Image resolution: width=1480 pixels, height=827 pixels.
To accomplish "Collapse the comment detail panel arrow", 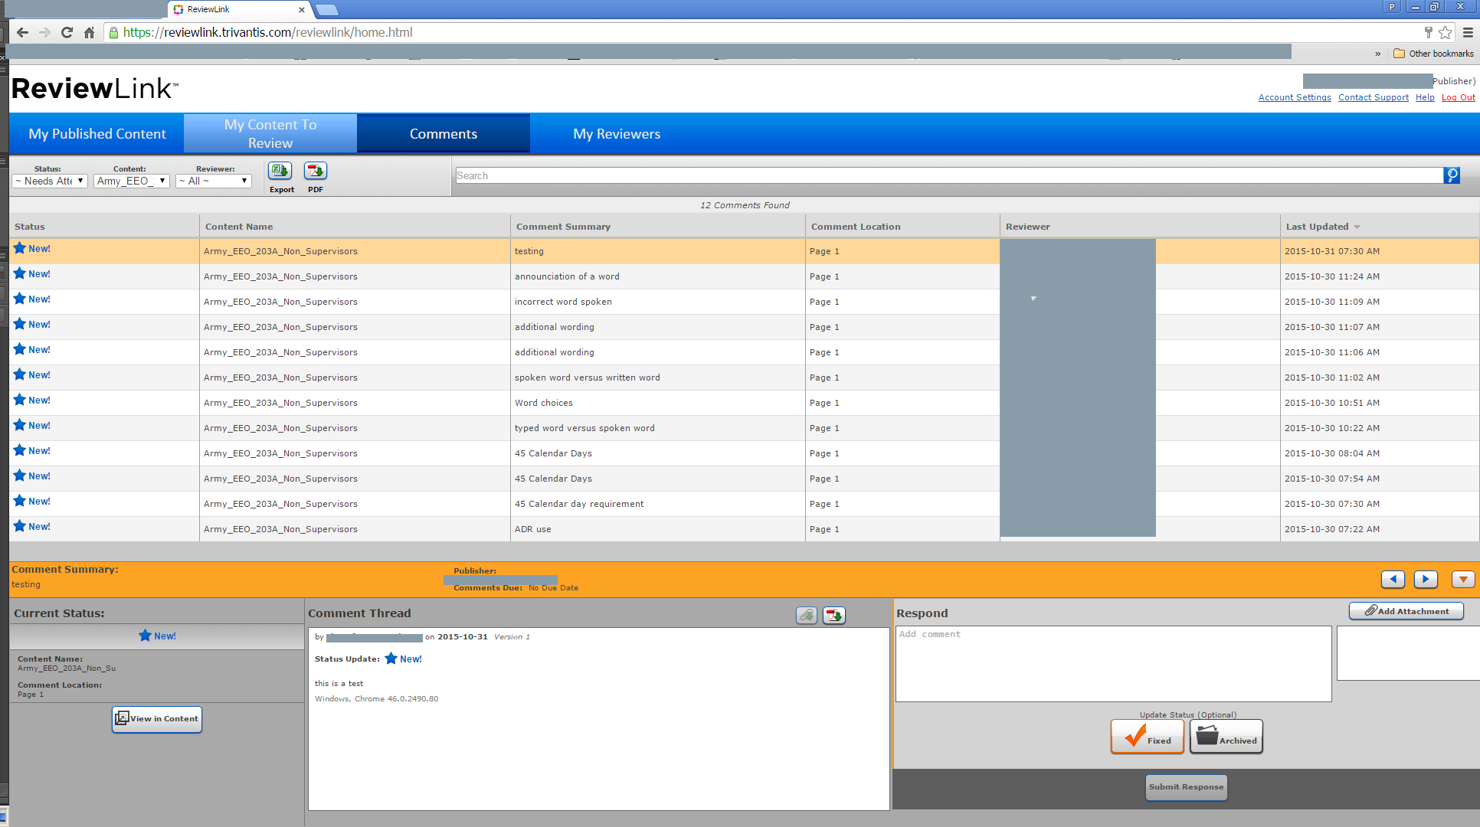I will [1463, 580].
